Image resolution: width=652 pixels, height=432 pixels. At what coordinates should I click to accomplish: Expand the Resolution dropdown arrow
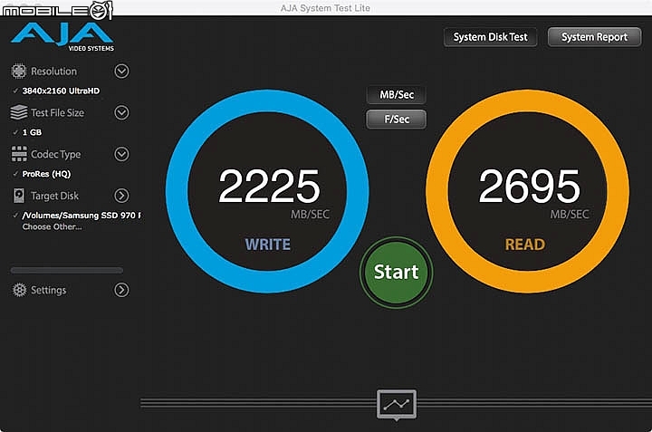pos(121,72)
